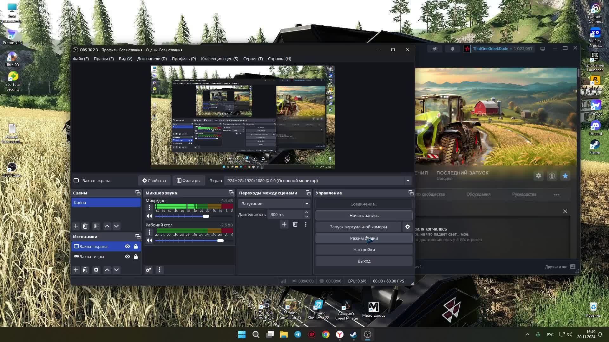This screenshot has width=609, height=342.
Task: Click Выход button in OBS
Action: (364, 261)
